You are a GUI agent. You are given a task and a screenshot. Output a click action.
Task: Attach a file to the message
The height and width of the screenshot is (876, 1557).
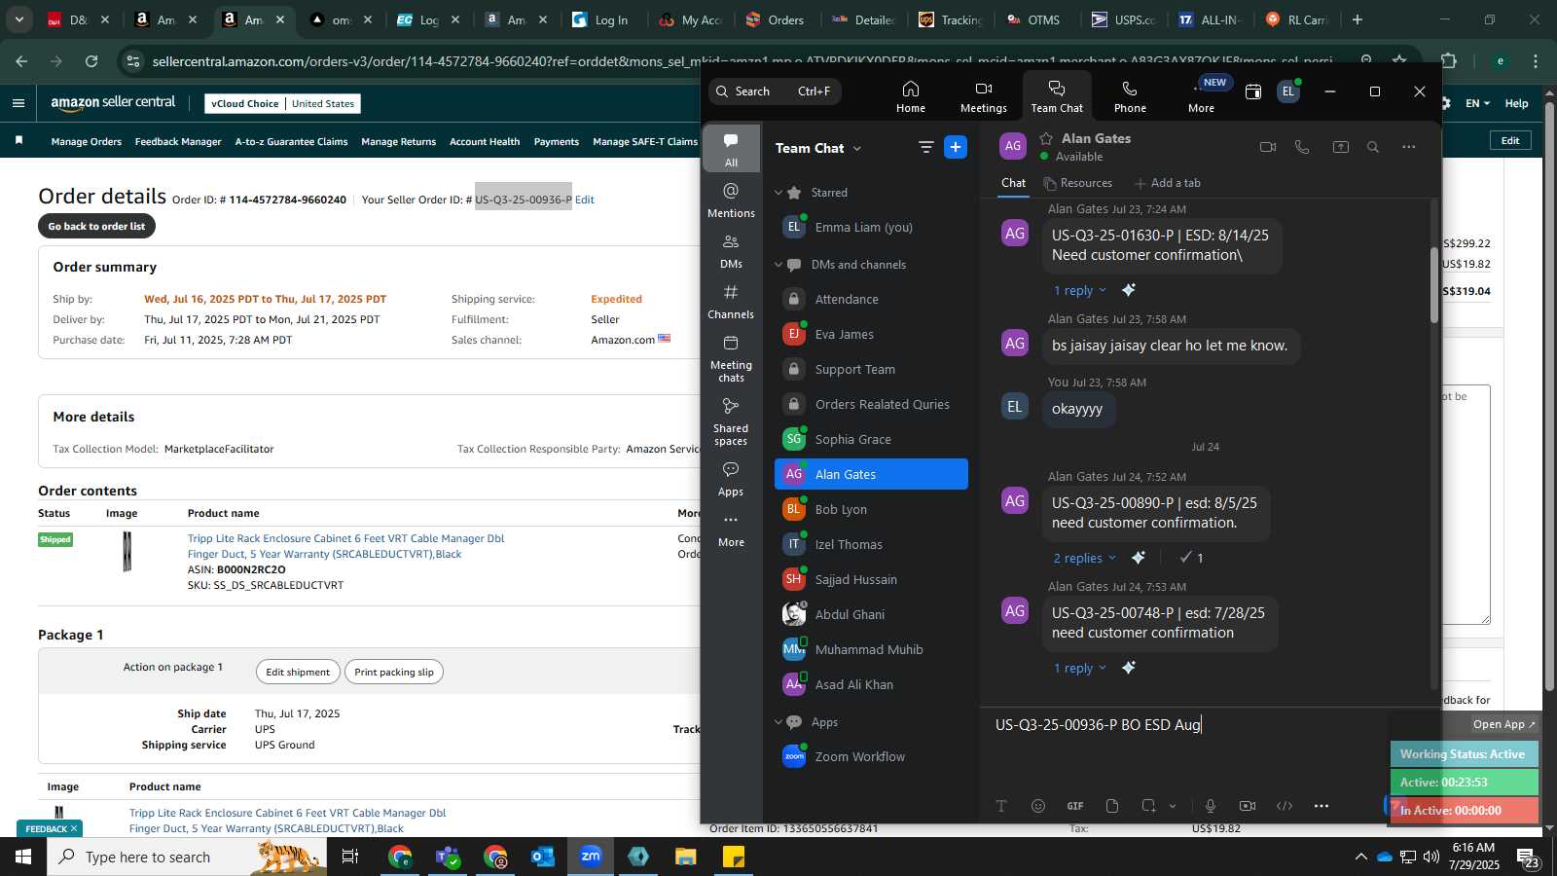[1112, 806]
